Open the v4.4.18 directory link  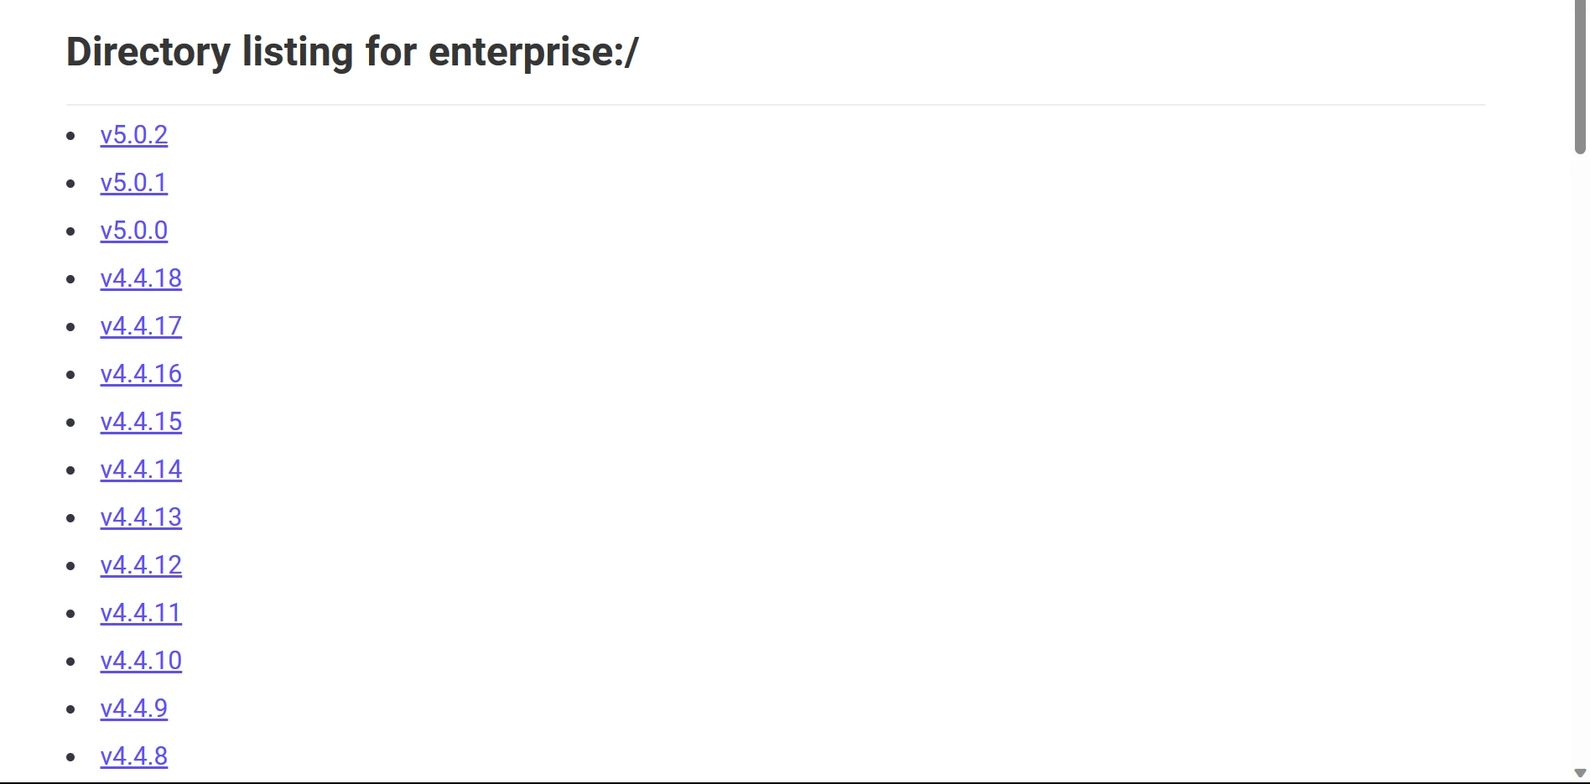[x=141, y=278]
